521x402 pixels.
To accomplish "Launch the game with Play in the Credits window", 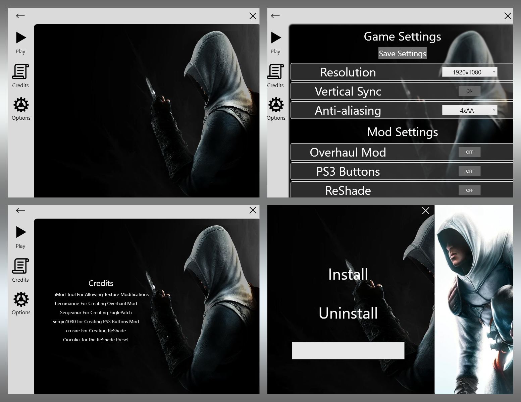I will click(21, 232).
